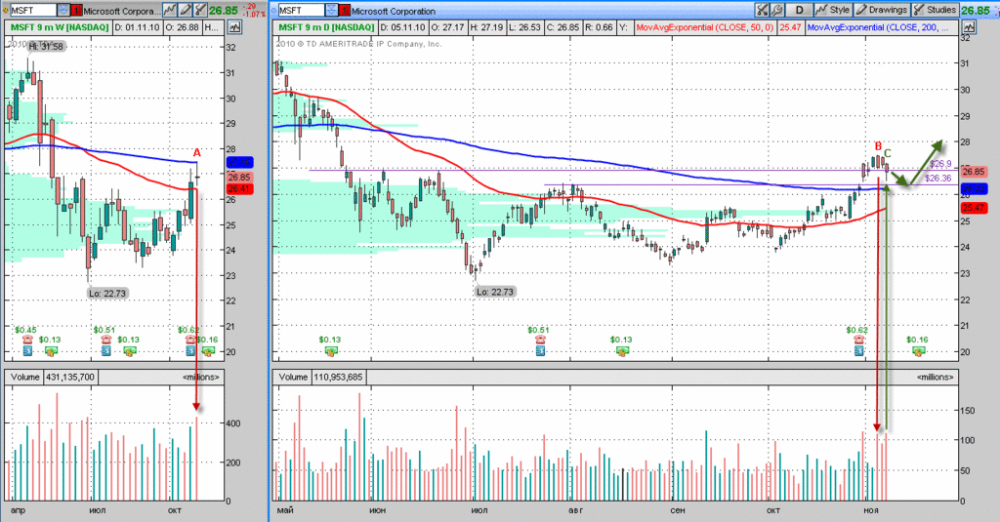Click the O: 27.17 open price cell

448,27
